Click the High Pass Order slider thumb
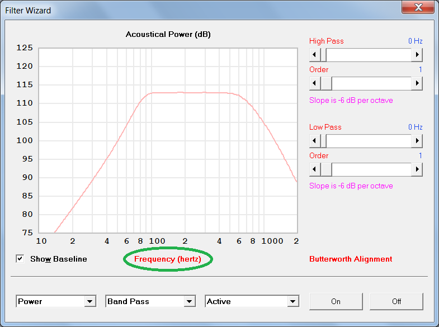439x327 pixels. (326, 83)
